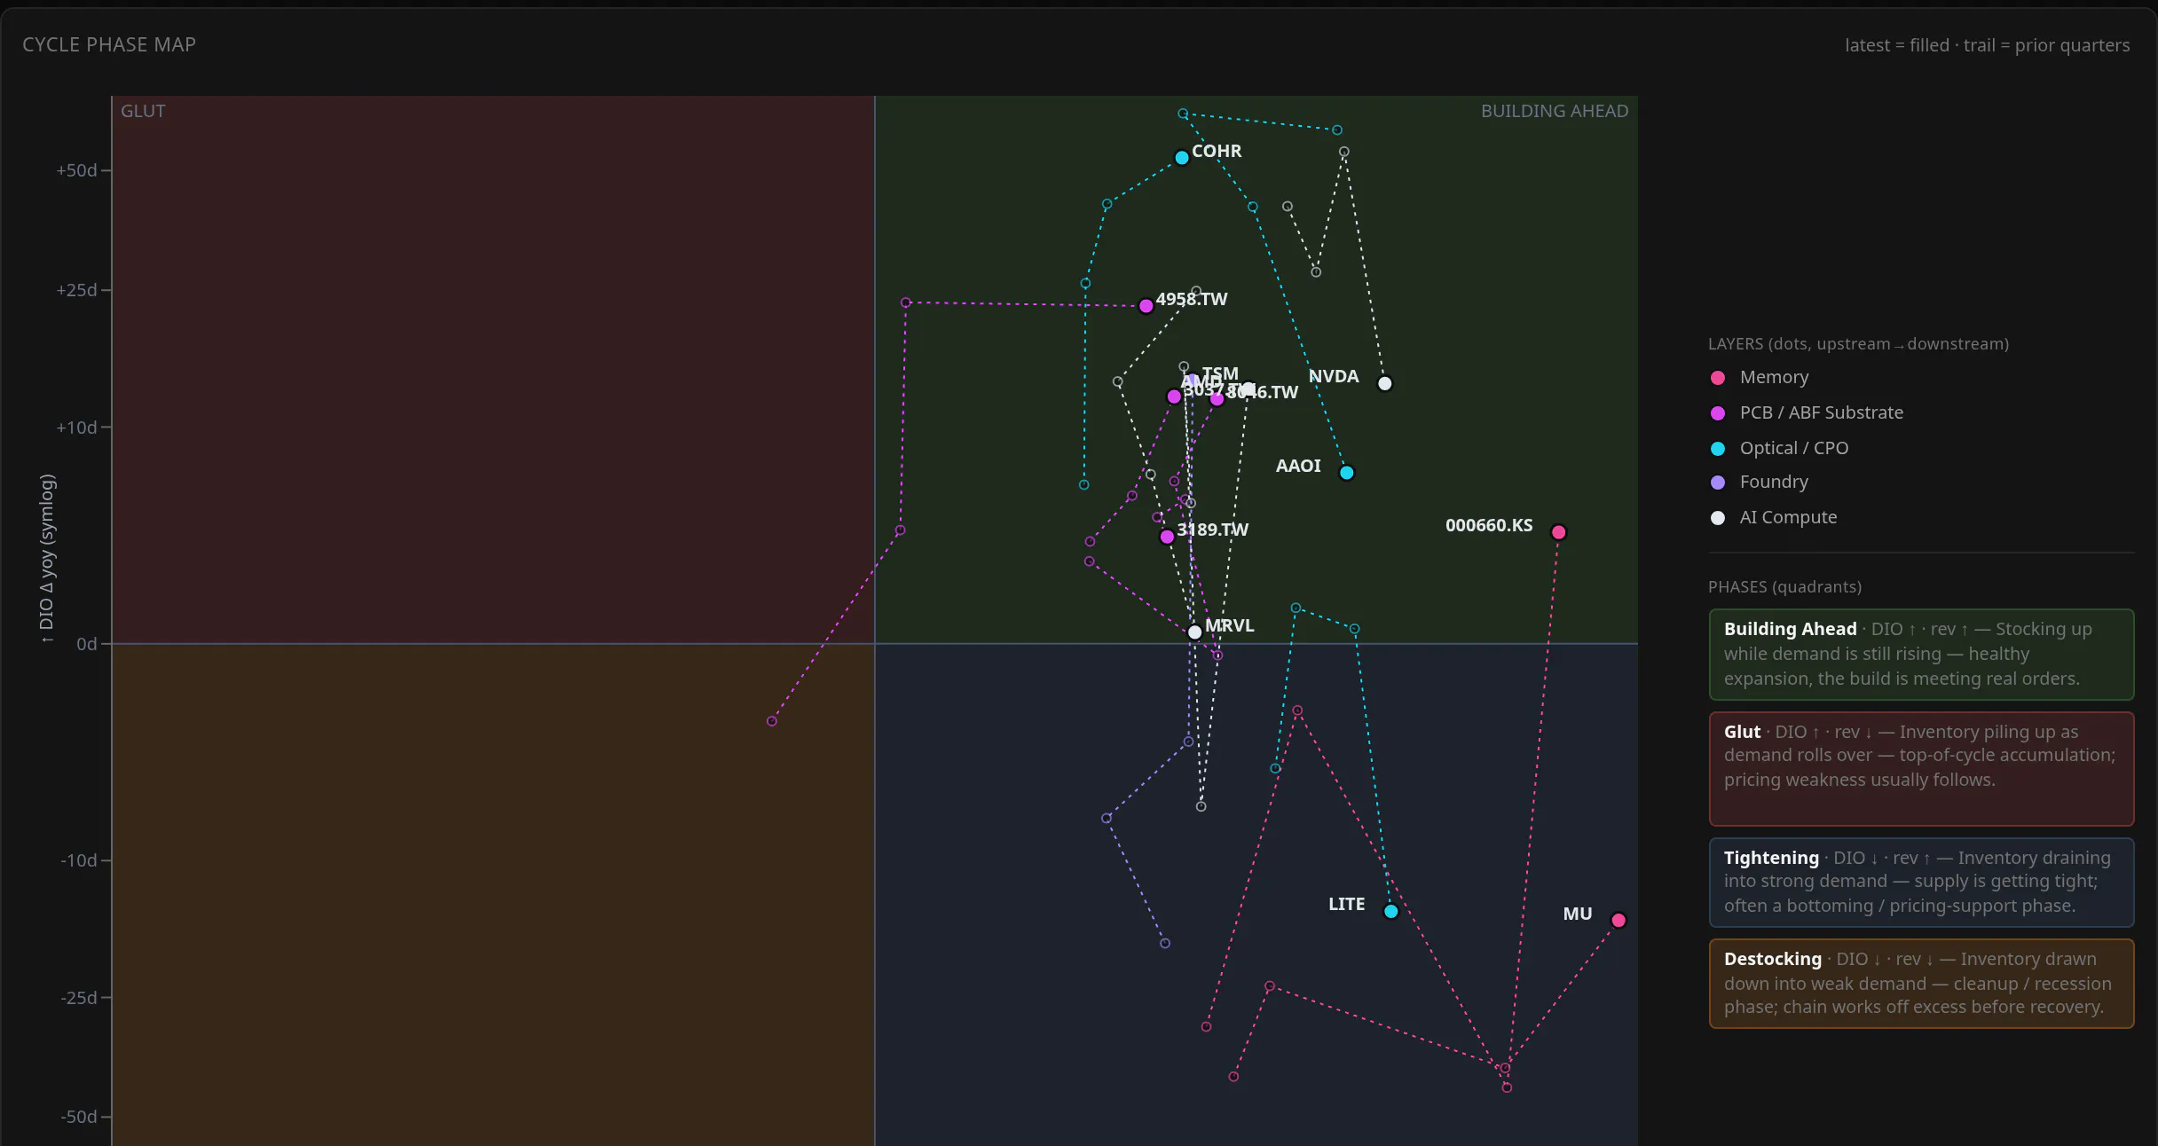
Task: Click the +10d axis tick label
Action: (76, 428)
